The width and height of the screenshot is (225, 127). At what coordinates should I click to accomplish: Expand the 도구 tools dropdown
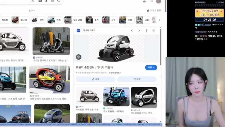pos(32,11)
